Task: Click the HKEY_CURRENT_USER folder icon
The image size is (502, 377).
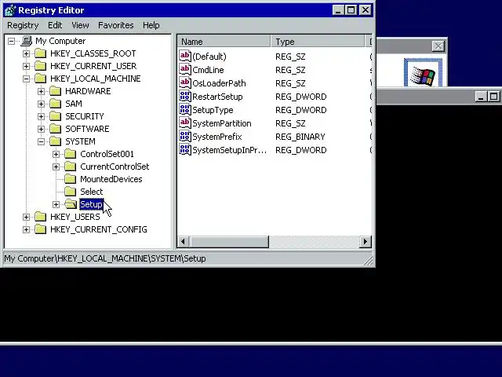Action: point(40,66)
